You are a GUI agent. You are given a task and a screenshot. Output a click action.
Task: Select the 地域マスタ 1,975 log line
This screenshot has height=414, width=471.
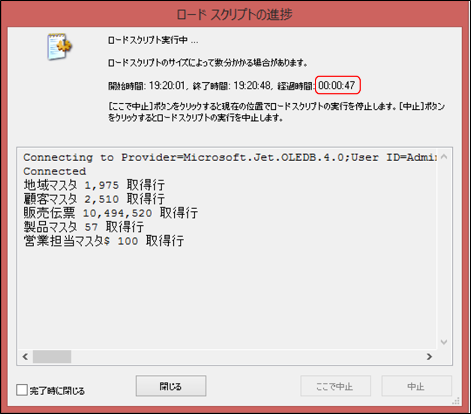pyautogui.click(x=94, y=185)
